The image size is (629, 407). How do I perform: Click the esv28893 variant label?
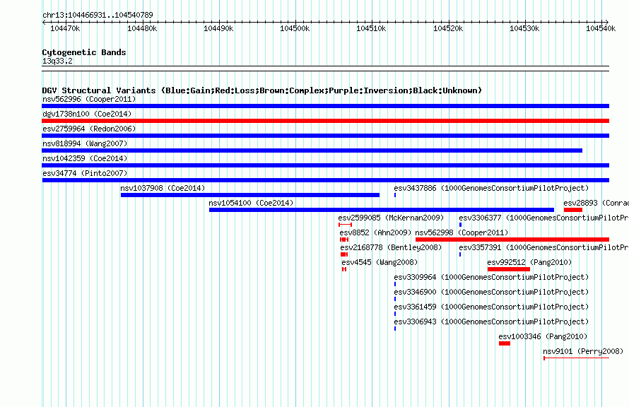click(x=596, y=203)
